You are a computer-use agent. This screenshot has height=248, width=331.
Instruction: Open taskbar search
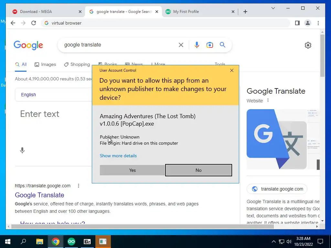(x=23, y=242)
